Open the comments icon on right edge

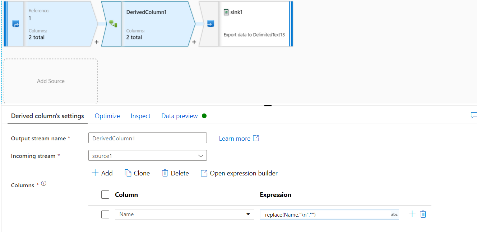coord(474,115)
